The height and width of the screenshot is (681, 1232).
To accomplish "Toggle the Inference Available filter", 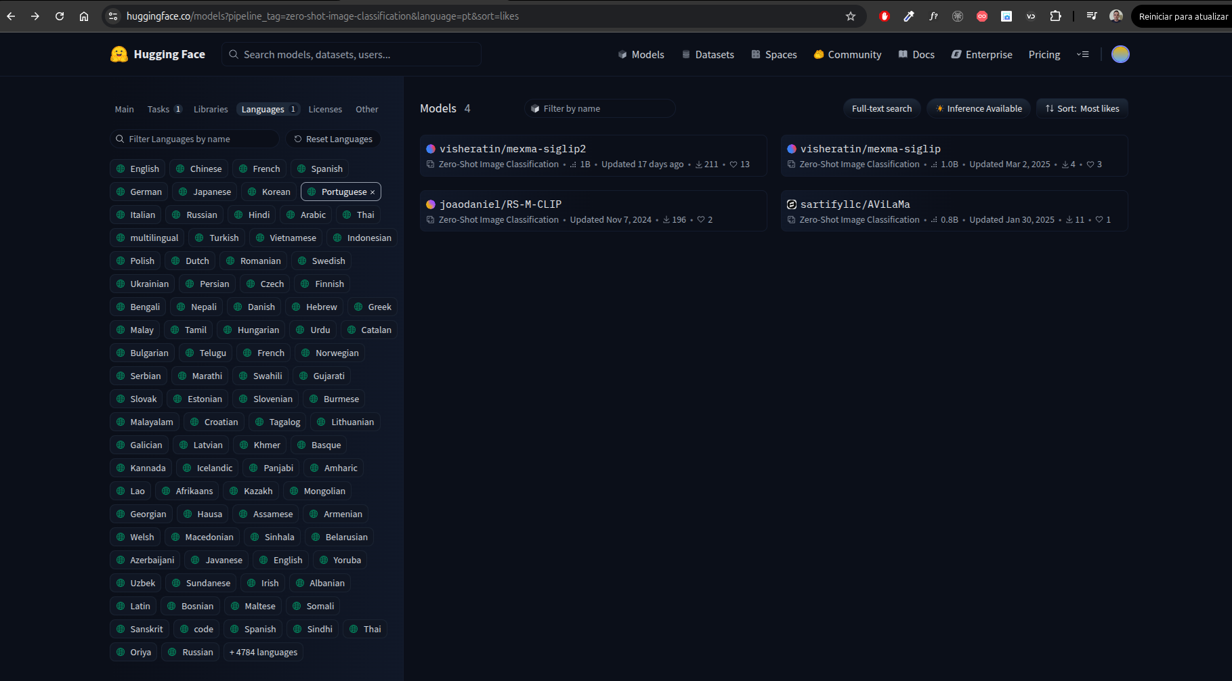I will (979, 108).
